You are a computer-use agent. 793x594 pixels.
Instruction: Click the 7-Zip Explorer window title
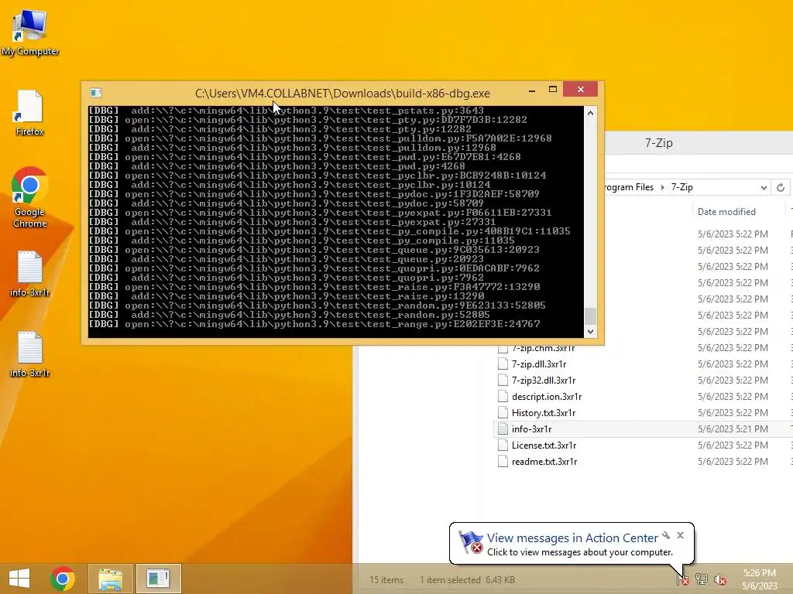point(658,143)
